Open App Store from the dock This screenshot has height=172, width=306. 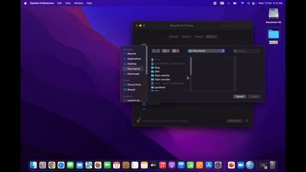point(209,165)
